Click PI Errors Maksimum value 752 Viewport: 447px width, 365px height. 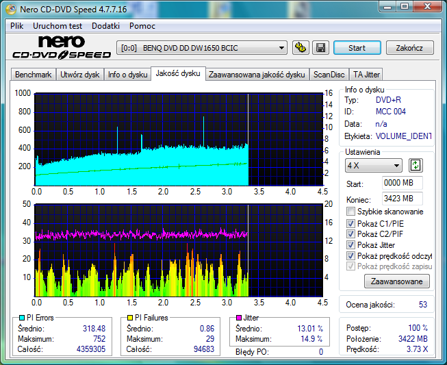[99, 339]
